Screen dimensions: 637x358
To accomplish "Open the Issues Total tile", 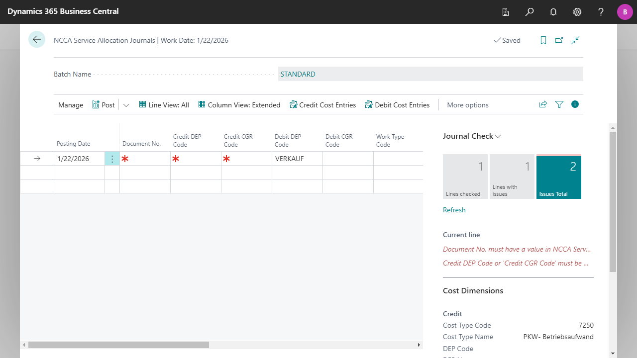I will (x=558, y=177).
